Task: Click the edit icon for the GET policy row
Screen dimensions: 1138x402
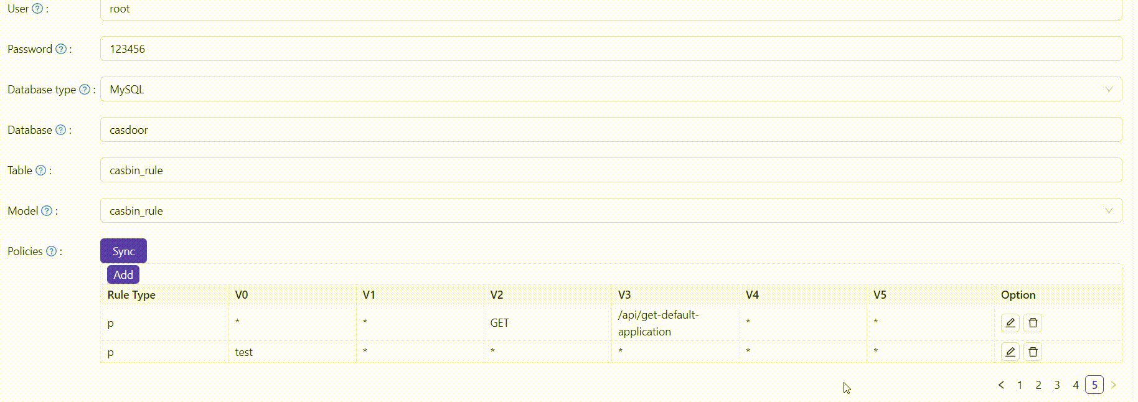Action: coord(1010,323)
